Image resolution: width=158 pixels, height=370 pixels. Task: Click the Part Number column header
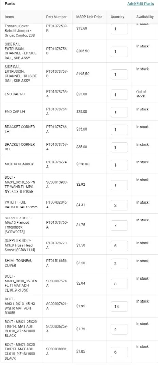[56, 17]
